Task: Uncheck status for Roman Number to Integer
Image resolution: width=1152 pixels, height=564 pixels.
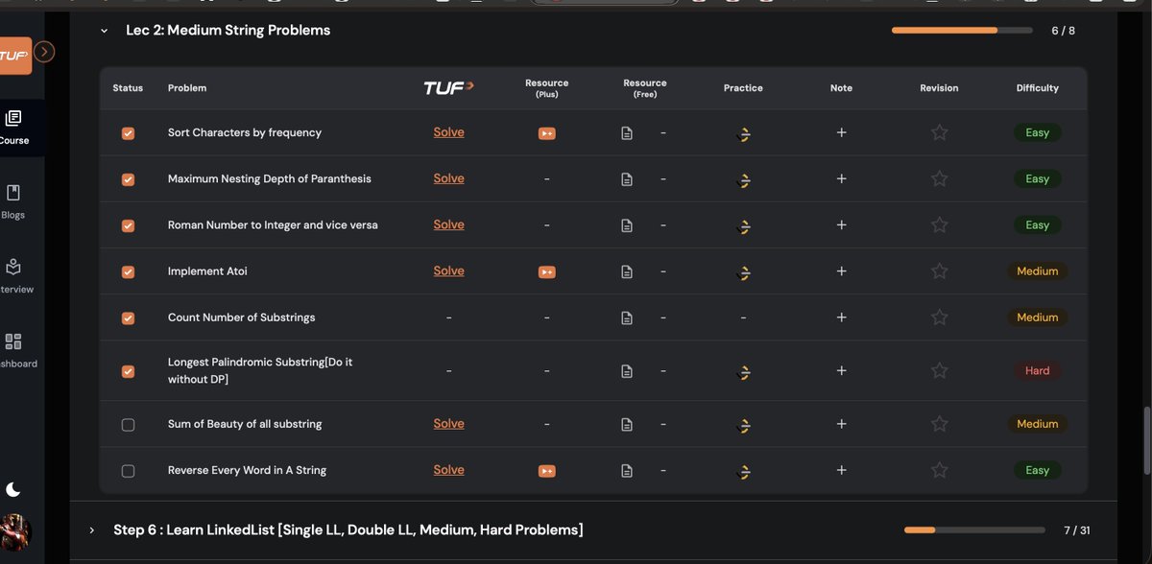Action: point(128,225)
